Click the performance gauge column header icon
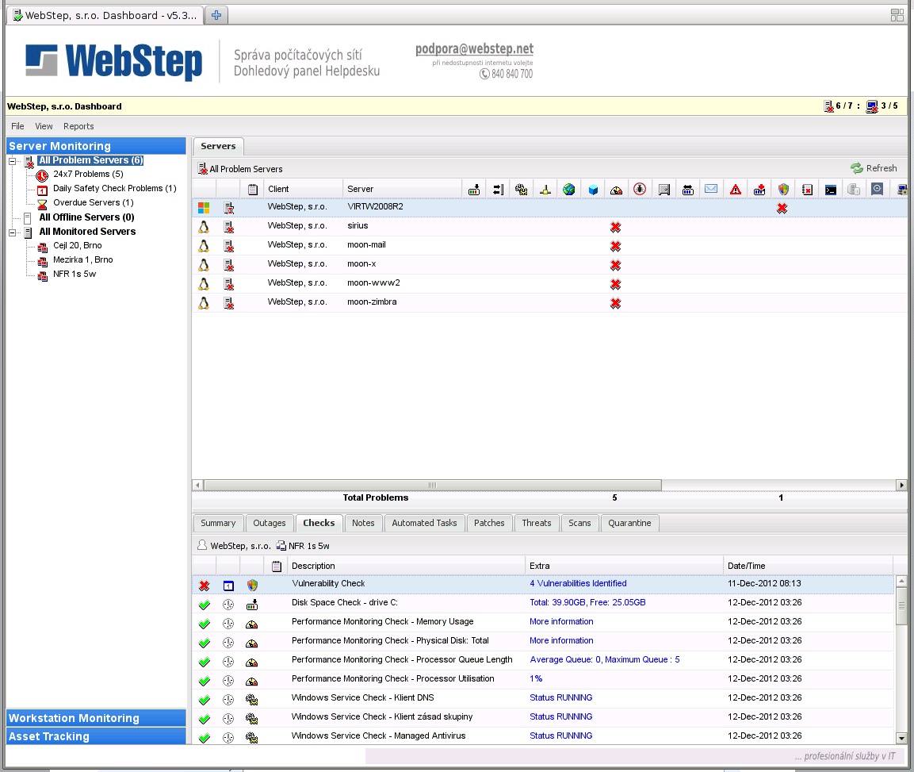This screenshot has height=772, width=914. pos(616,190)
